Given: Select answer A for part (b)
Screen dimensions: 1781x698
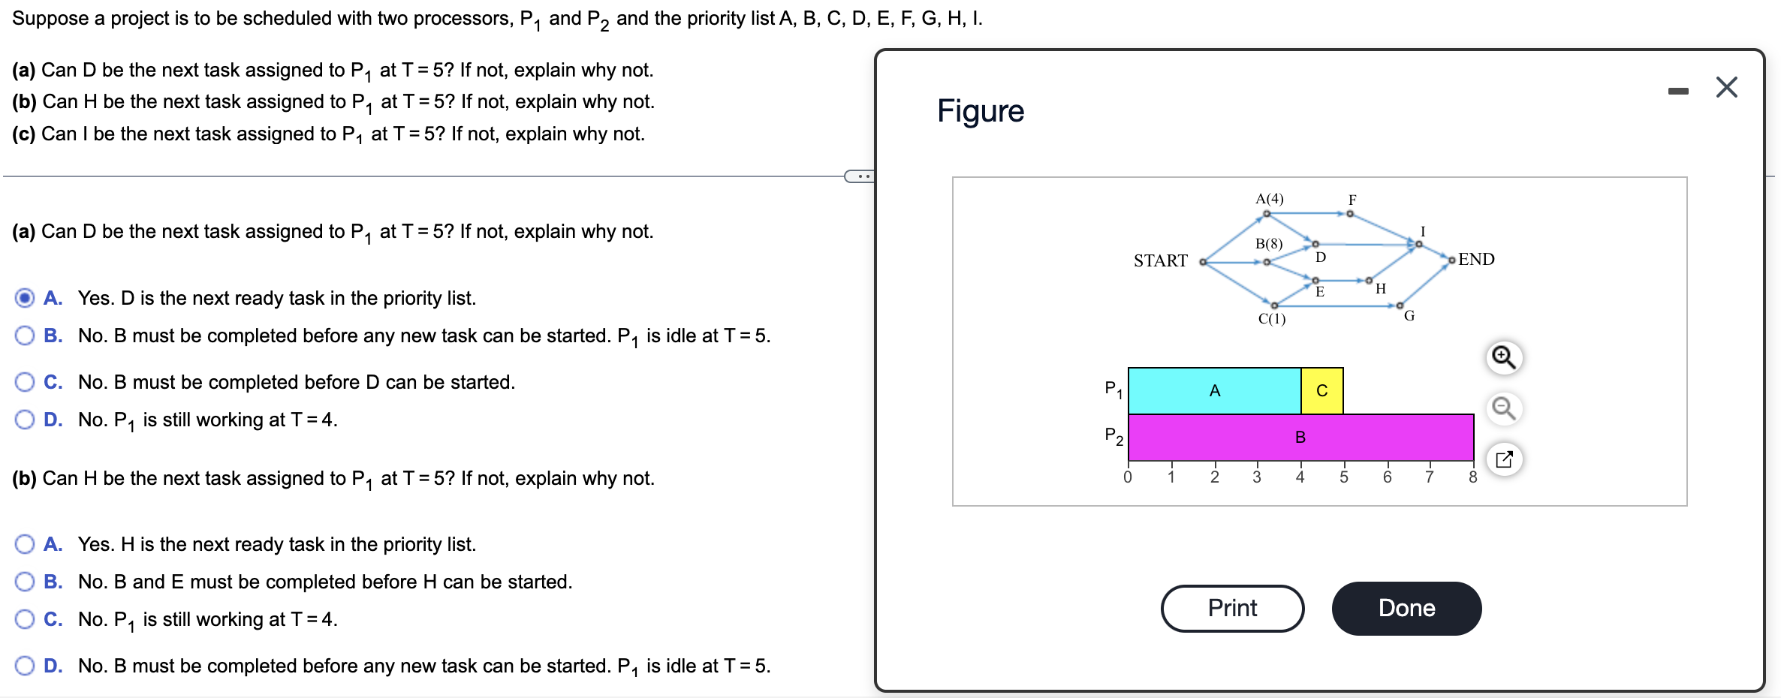Looking at the screenshot, I should tap(25, 544).
